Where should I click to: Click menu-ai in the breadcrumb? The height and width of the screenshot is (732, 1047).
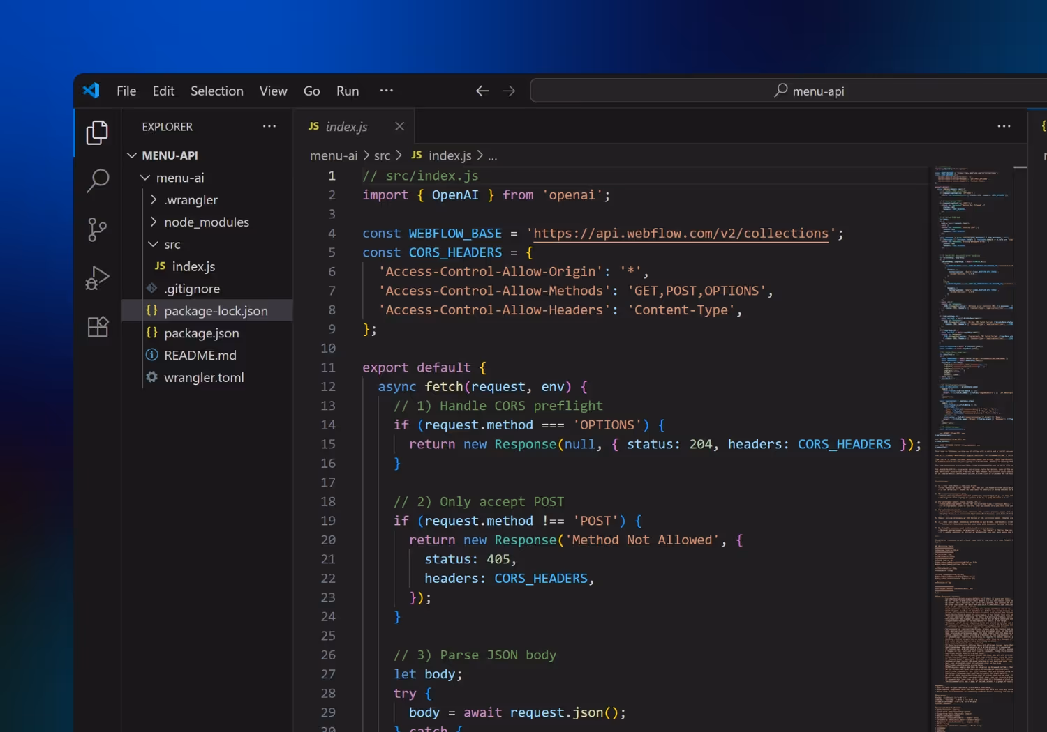334,155
